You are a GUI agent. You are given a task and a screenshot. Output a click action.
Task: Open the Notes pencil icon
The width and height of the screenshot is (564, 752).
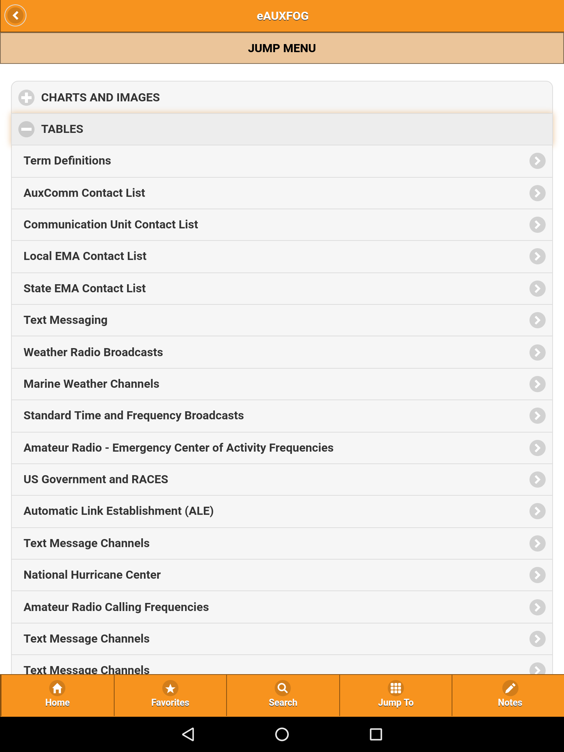[x=510, y=688]
